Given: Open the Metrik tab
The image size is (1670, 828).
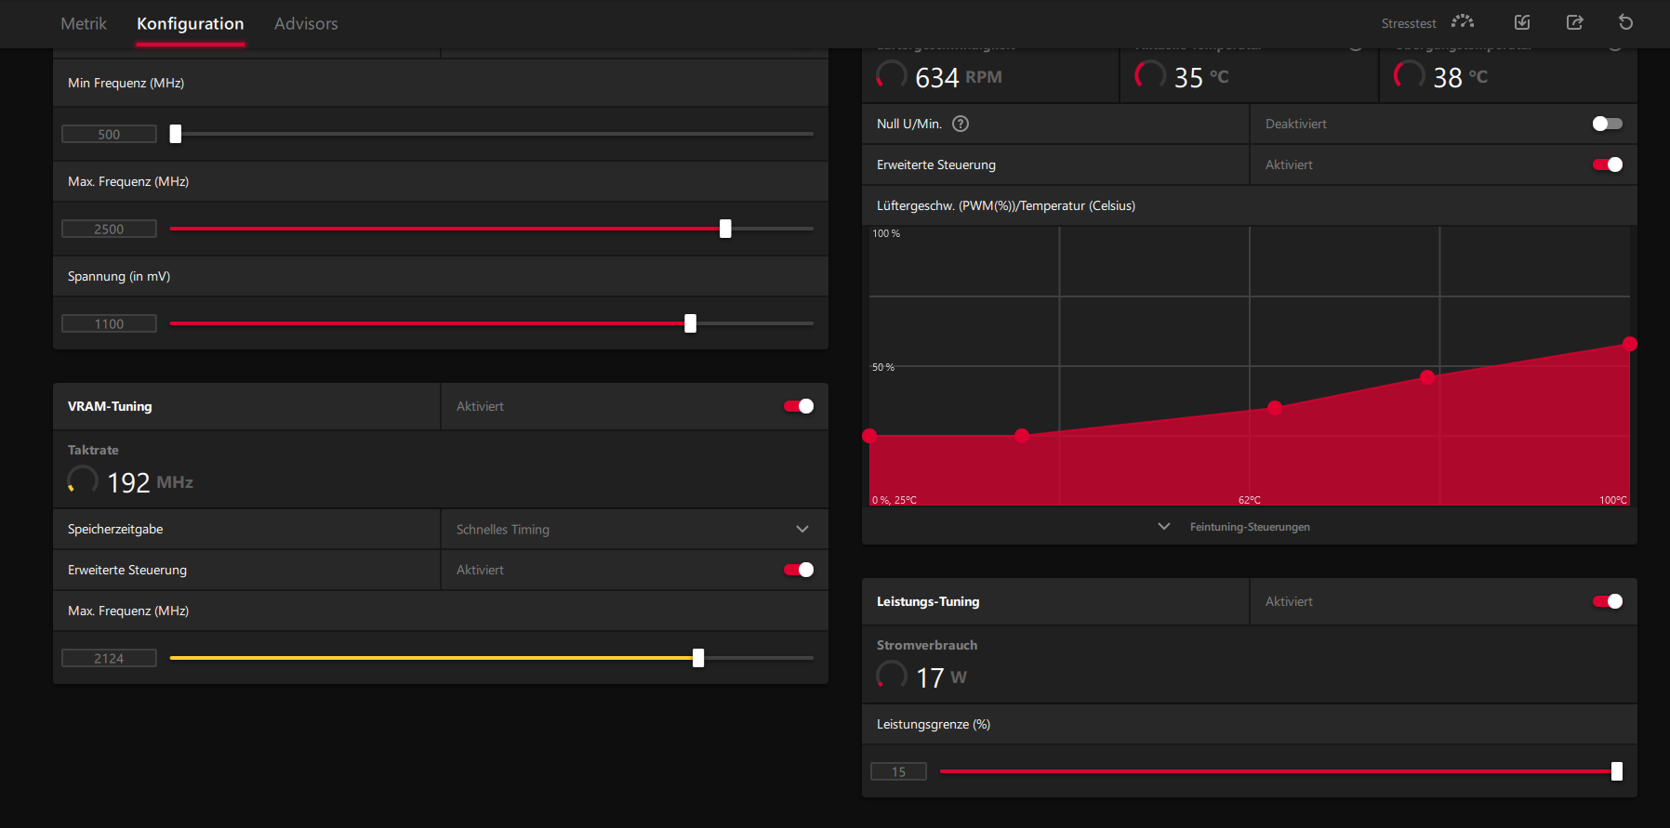Looking at the screenshot, I should click(x=84, y=23).
